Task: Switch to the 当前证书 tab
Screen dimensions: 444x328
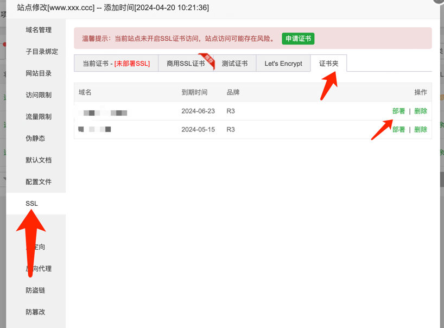Action: pos(116,64)
